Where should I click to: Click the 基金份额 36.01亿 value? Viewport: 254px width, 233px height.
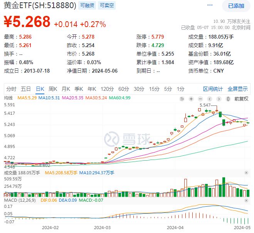point(222,54)
